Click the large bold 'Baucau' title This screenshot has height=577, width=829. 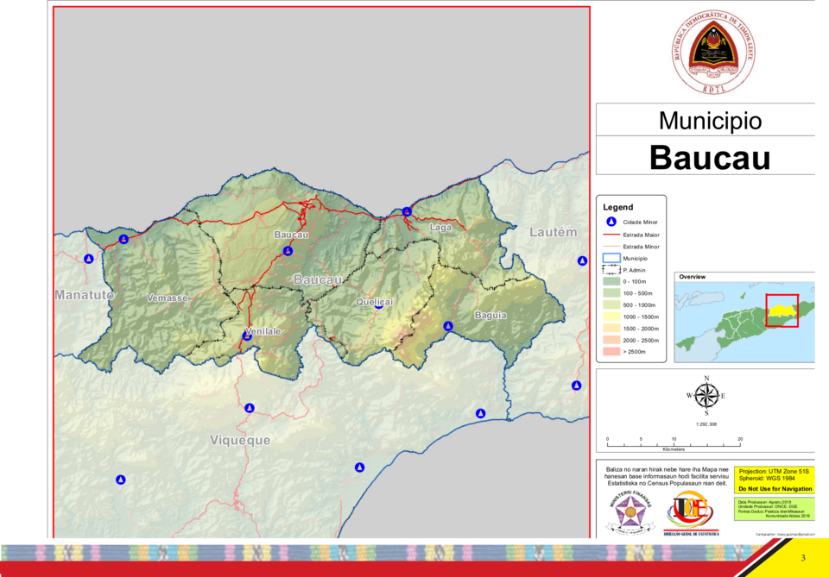(710, 157)
